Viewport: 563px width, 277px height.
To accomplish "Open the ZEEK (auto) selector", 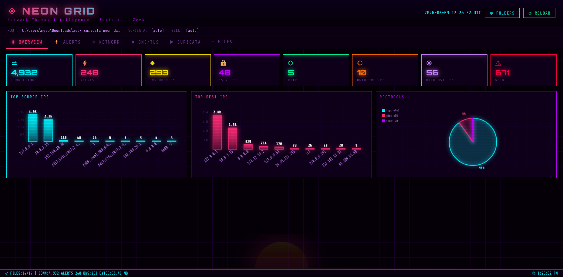I will (x=193, y=30).
